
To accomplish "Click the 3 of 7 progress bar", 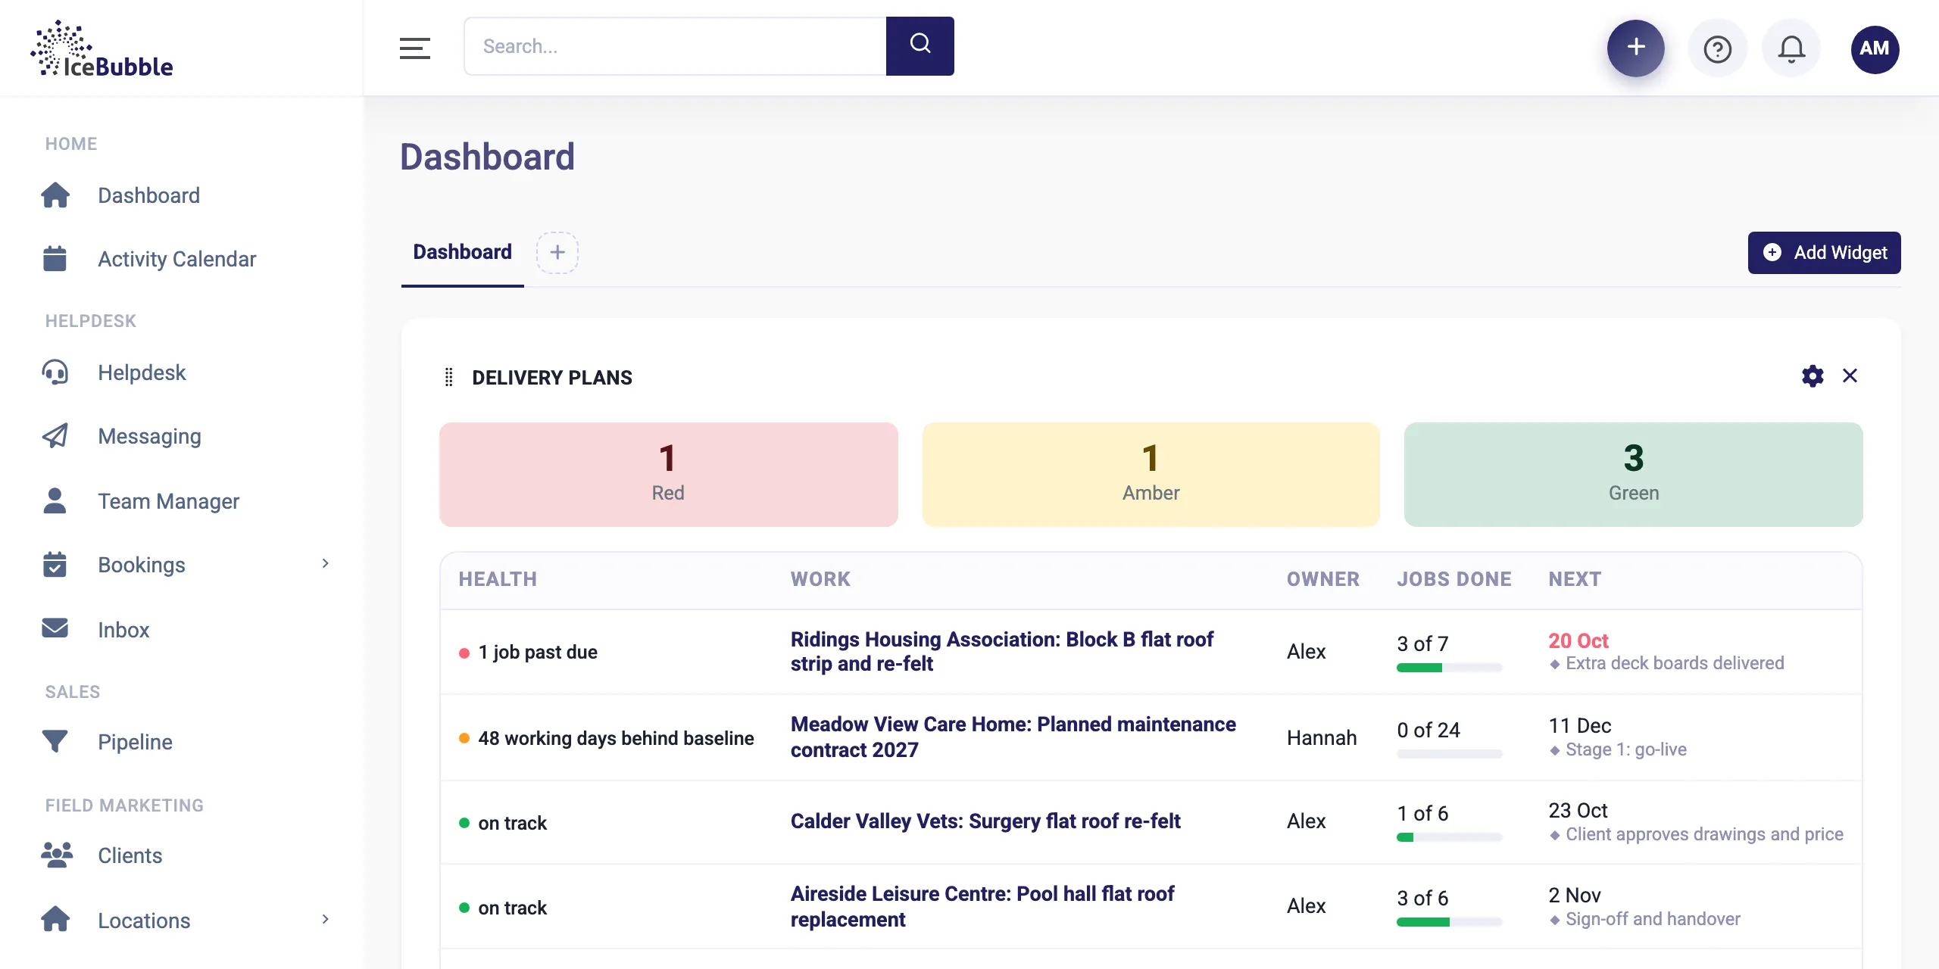I will (1449, 668).
